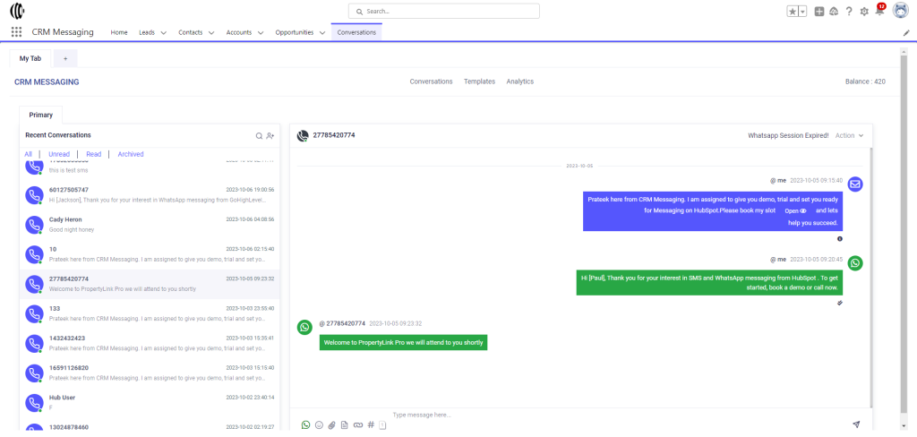The image size is (917, 437).
Task: Open the Cady Heron conversation
Action: (x=150, y=225)
